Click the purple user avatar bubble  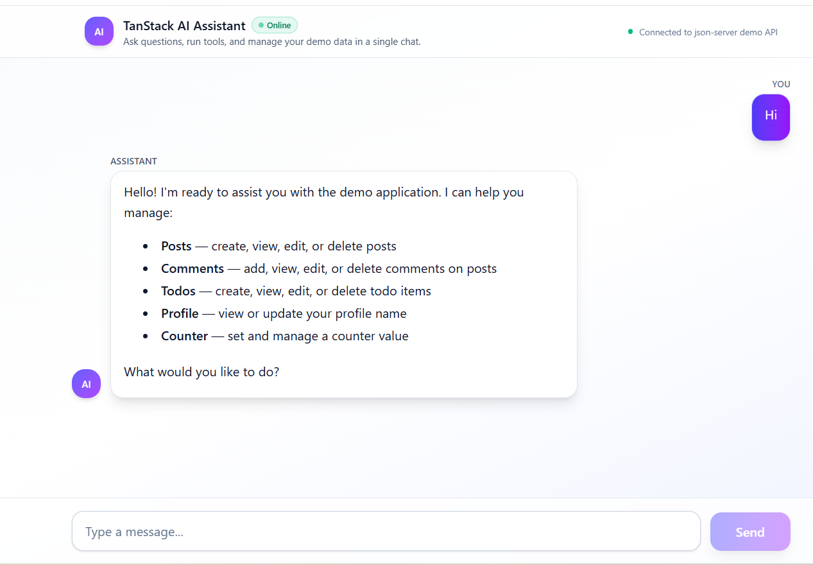[771, 117]
